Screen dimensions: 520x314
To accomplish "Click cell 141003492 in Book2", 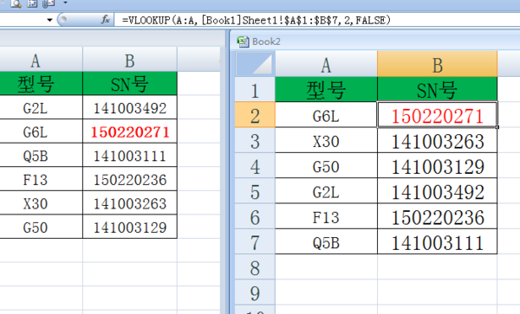I will coord(437,191).
